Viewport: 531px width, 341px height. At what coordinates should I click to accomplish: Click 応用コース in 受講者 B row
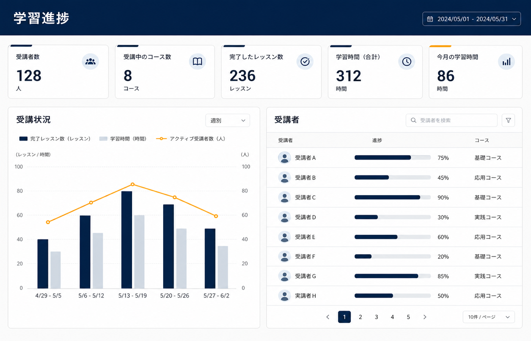point(488,177)
